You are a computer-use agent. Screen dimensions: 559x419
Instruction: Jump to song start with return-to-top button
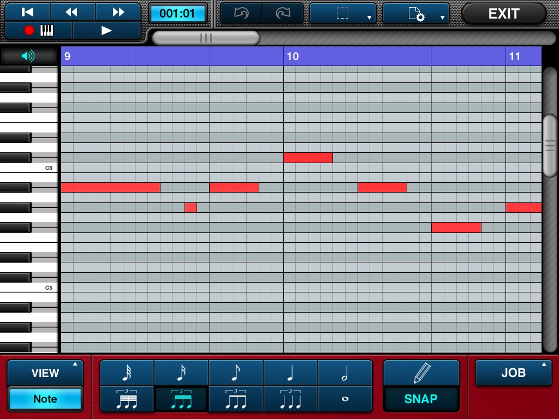pyautogui.click(x=27, y=13)
